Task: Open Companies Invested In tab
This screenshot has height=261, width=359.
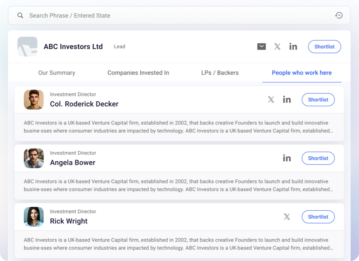Action: point(138,72)
